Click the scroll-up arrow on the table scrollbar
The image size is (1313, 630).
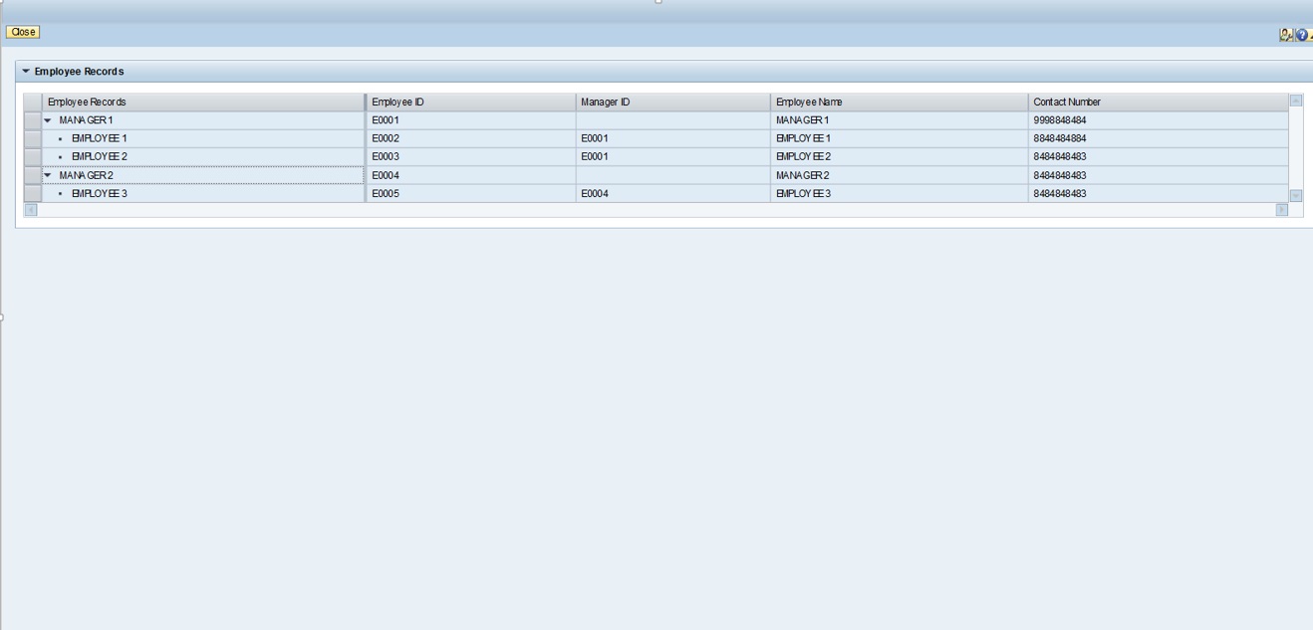pyautogui.click(x=1296, y=100)
